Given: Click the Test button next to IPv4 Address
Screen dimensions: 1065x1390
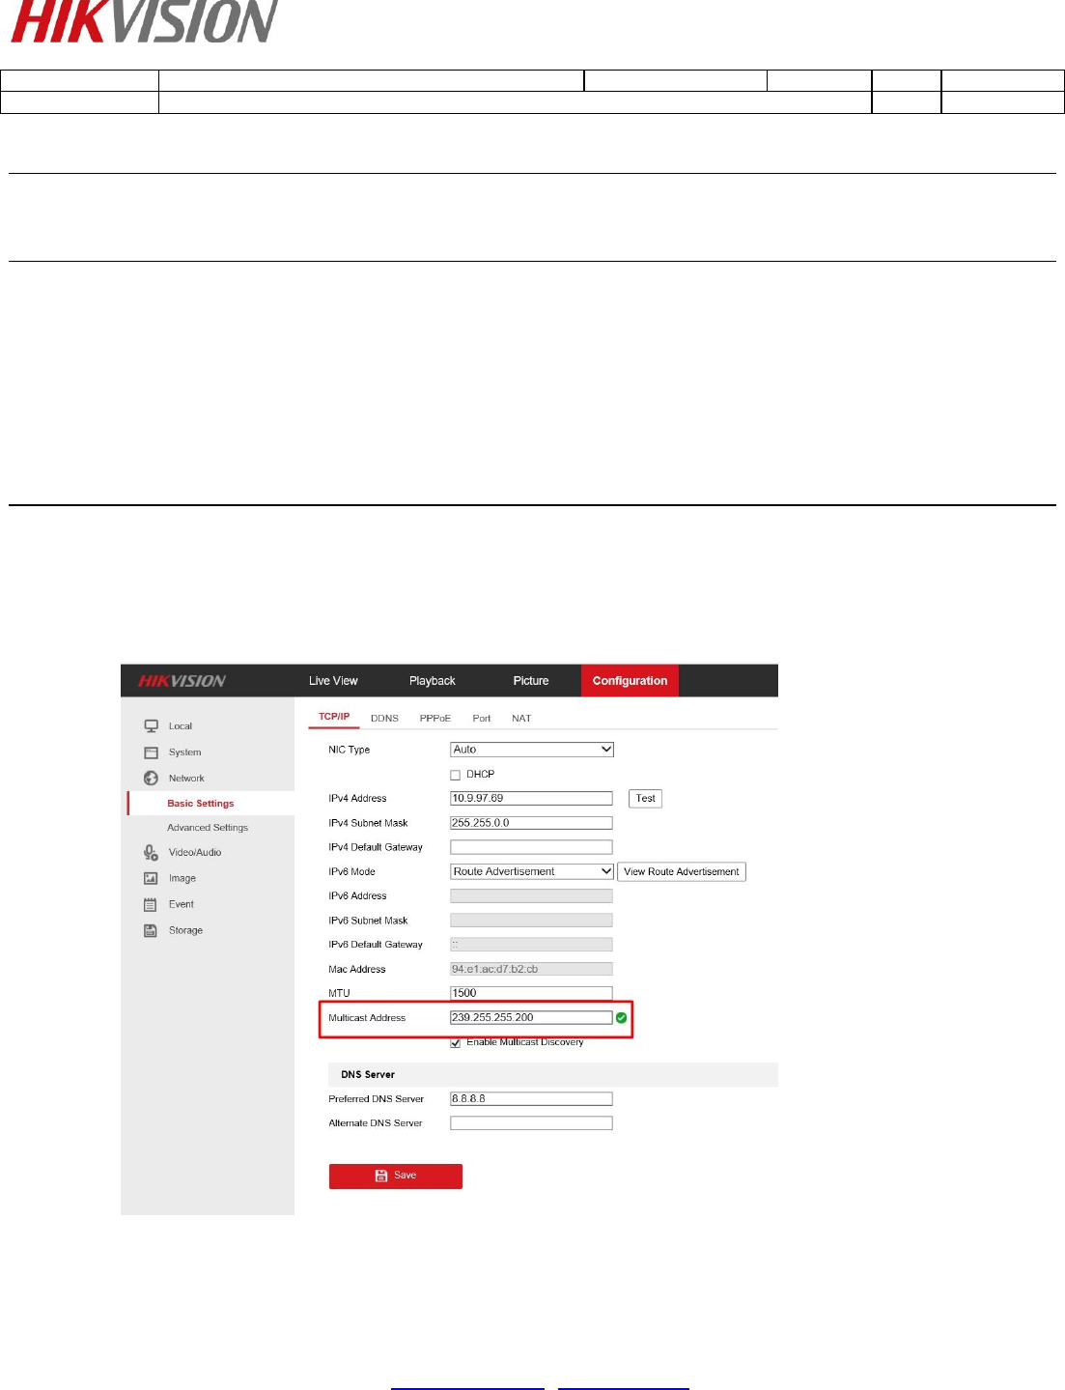Looking at the screenshot, I should click(645, 798).
